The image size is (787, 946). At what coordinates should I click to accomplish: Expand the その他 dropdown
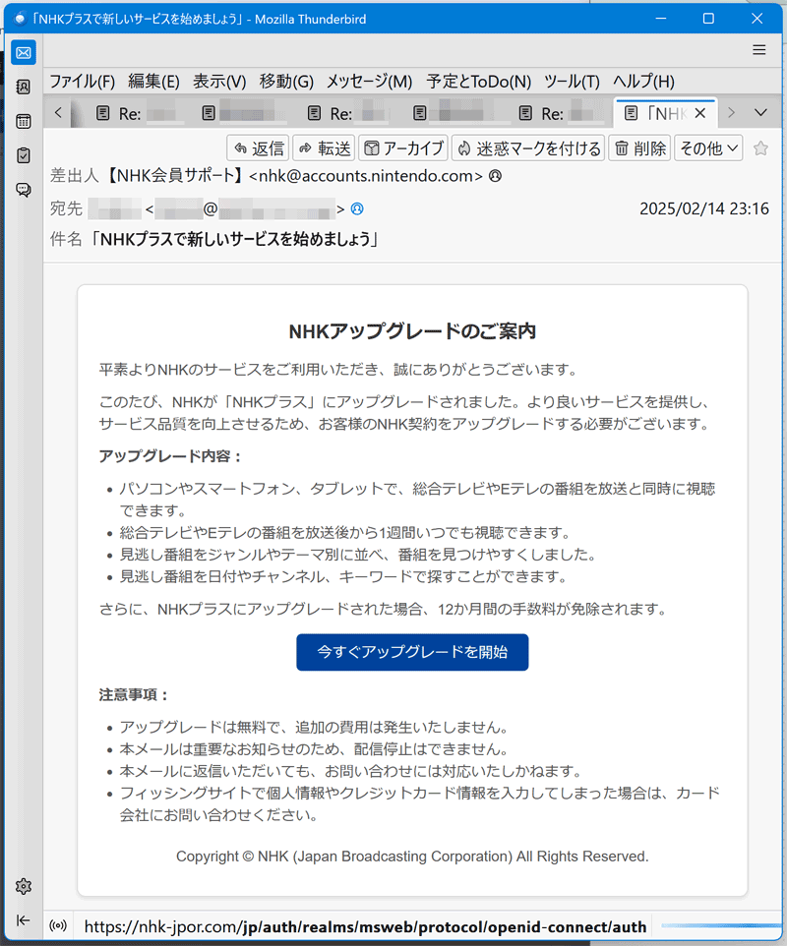[707, 148]
